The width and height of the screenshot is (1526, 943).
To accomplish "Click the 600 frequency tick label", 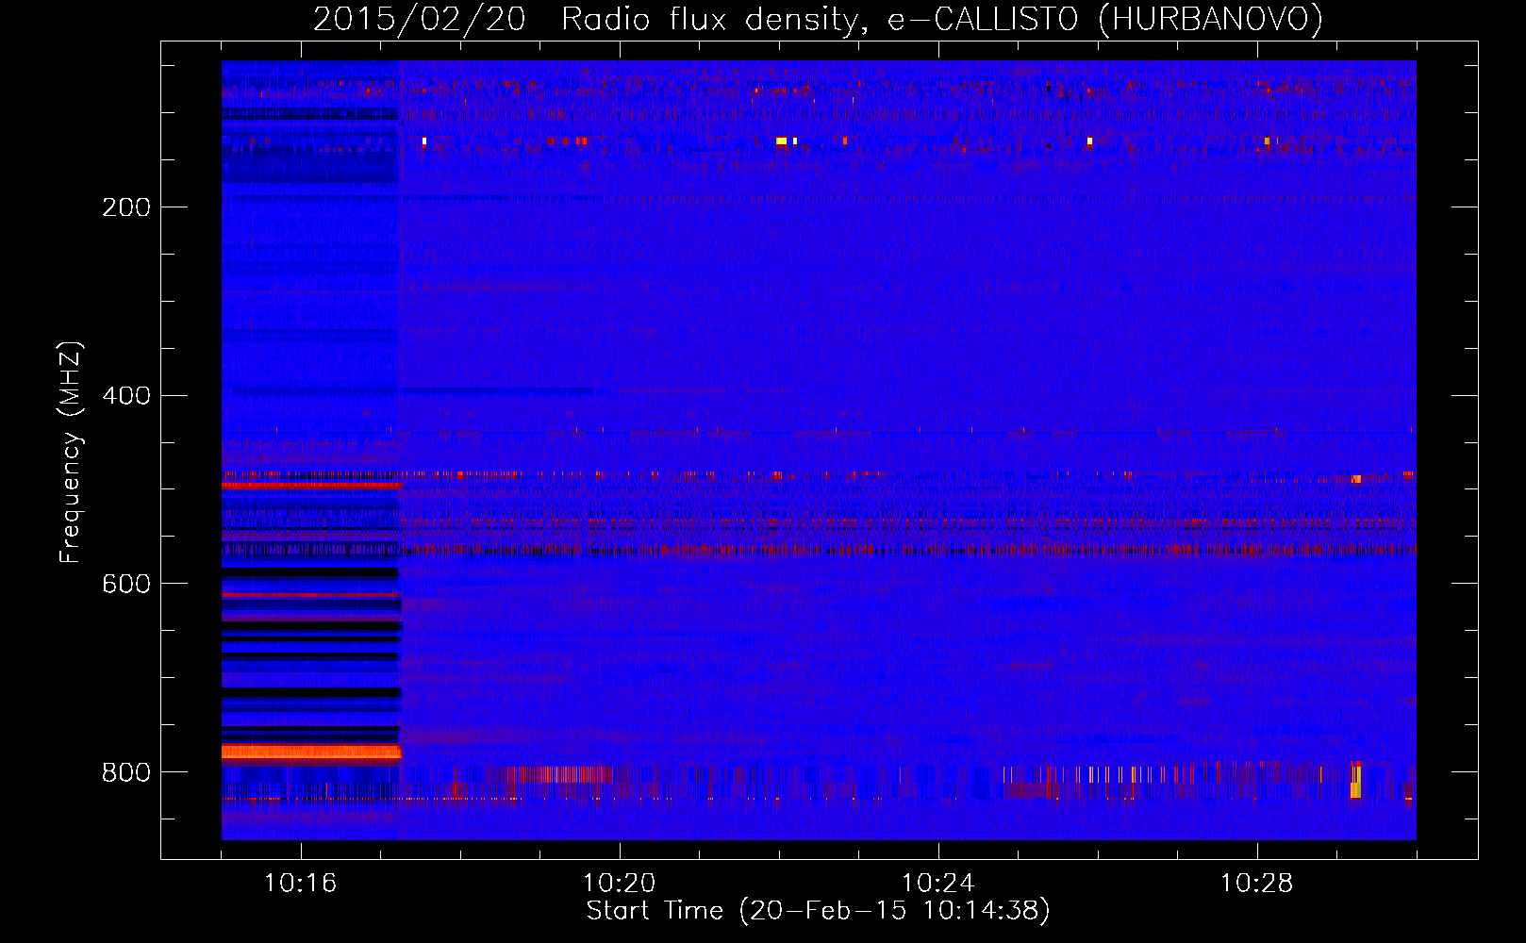I will (125, 585).
